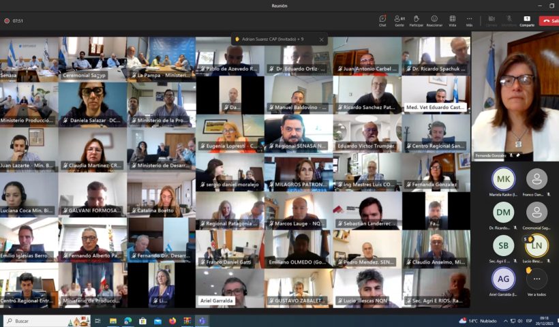The image size is (559, 327).
Task: Raise hand with the Participar button
Action: click(x=416, y=20)
